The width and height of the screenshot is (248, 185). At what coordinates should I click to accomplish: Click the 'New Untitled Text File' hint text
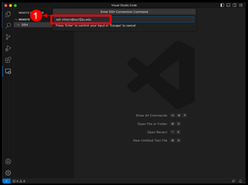pos(150,141)
